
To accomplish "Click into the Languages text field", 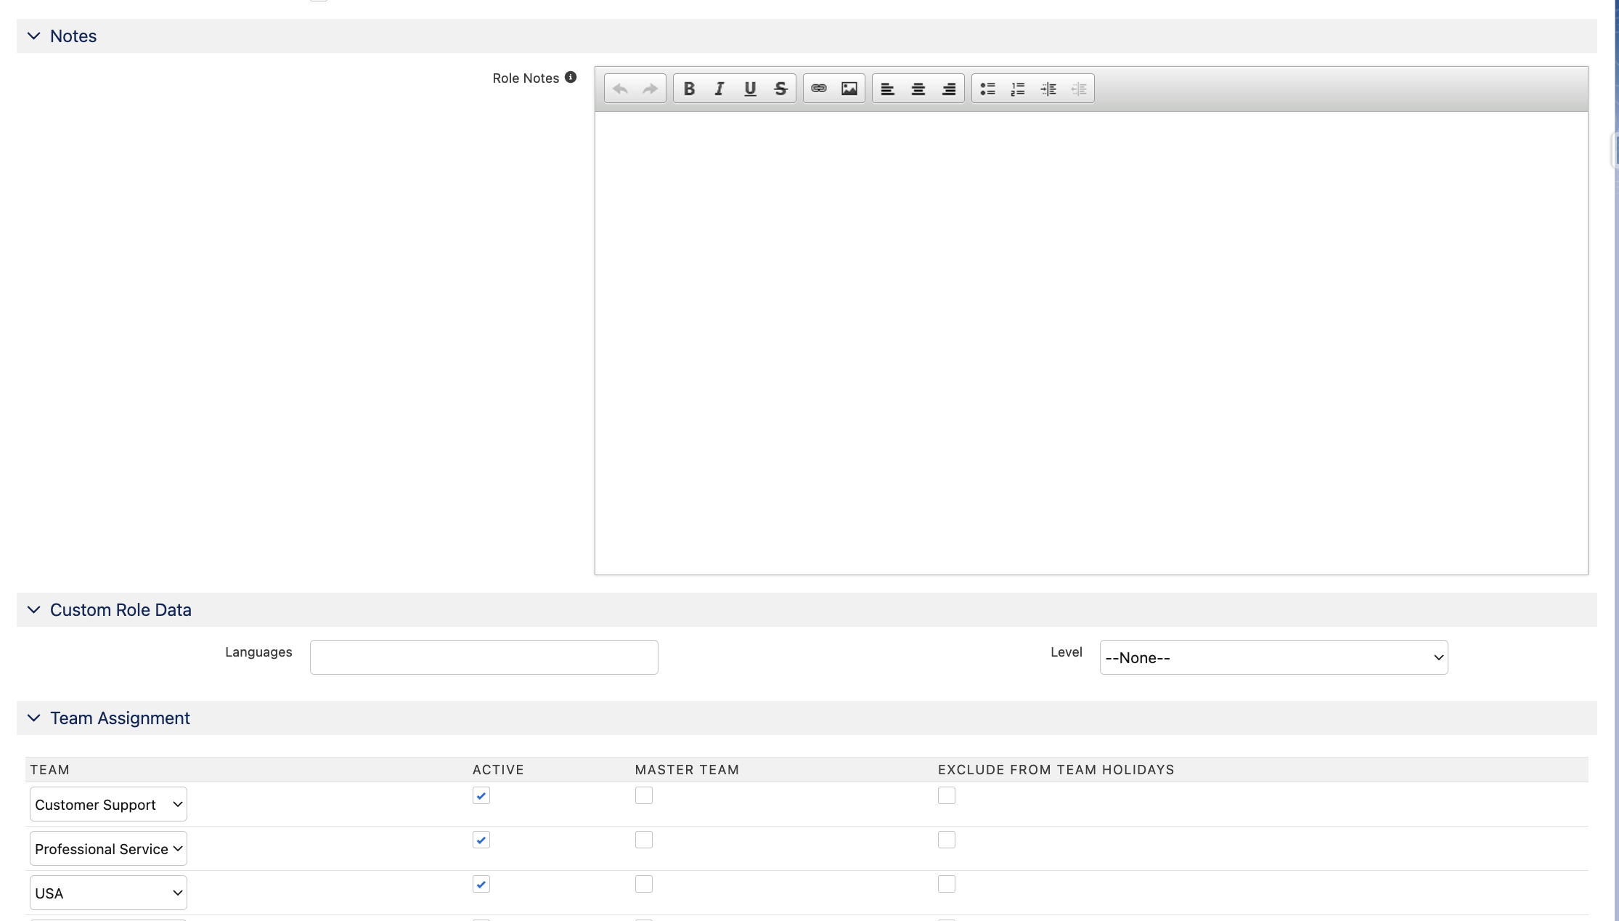I will [x=484, y=657].
